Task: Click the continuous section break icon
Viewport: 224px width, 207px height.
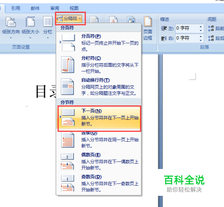Action: click(68, 139)
